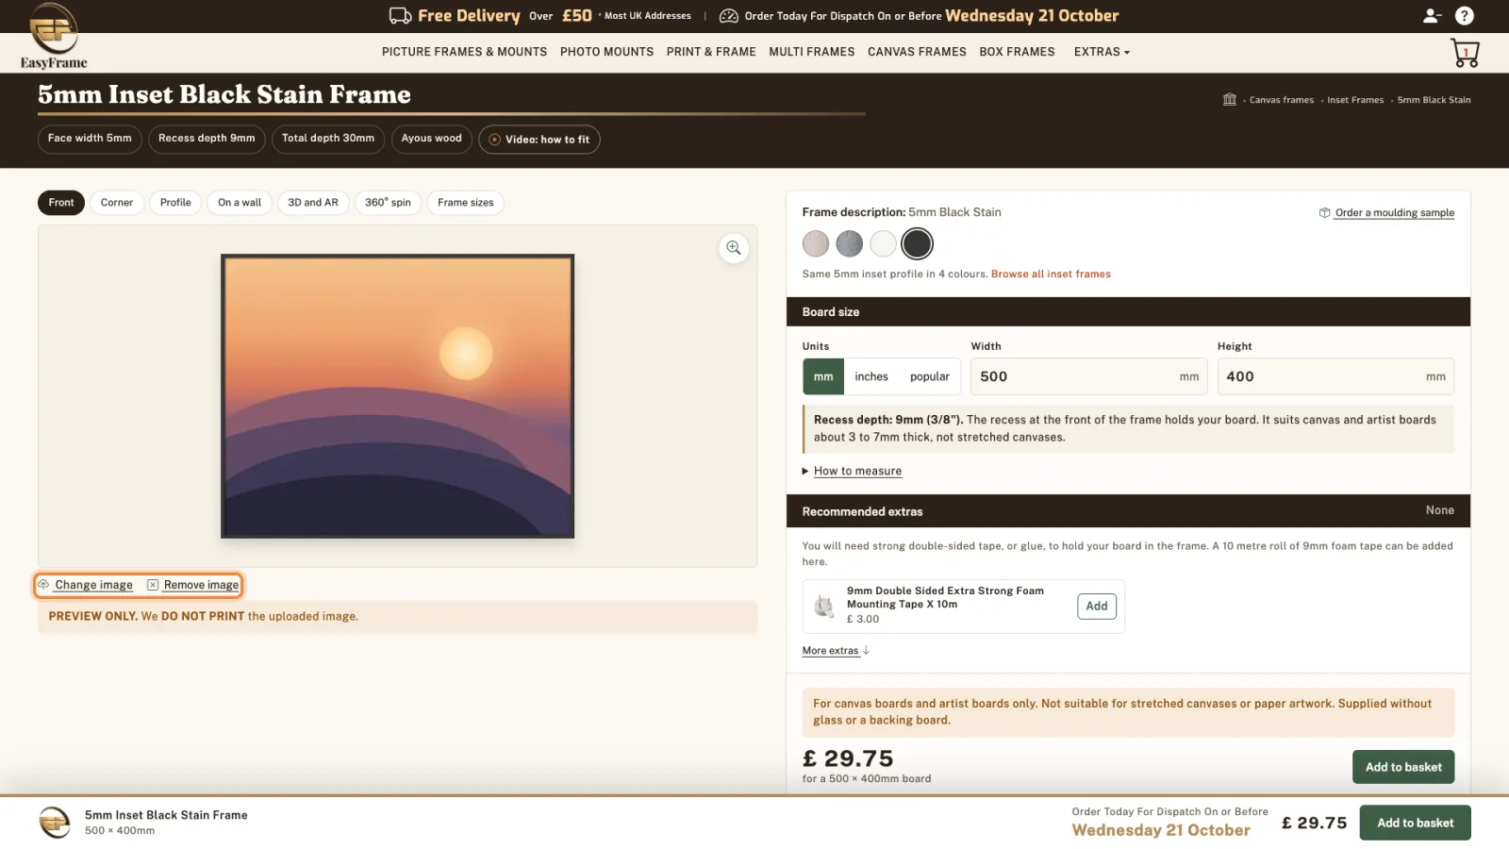Open the Print & Frame menu item
This screenshot has width=1509, height=849.
[x=711, y=52]
